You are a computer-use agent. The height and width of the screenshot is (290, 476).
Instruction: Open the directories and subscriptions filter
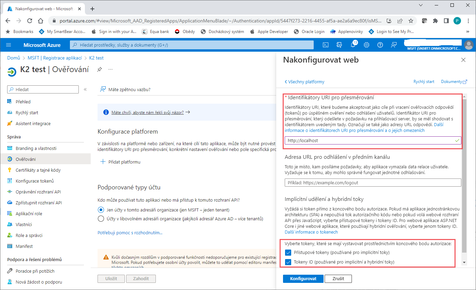pos(339,45)
